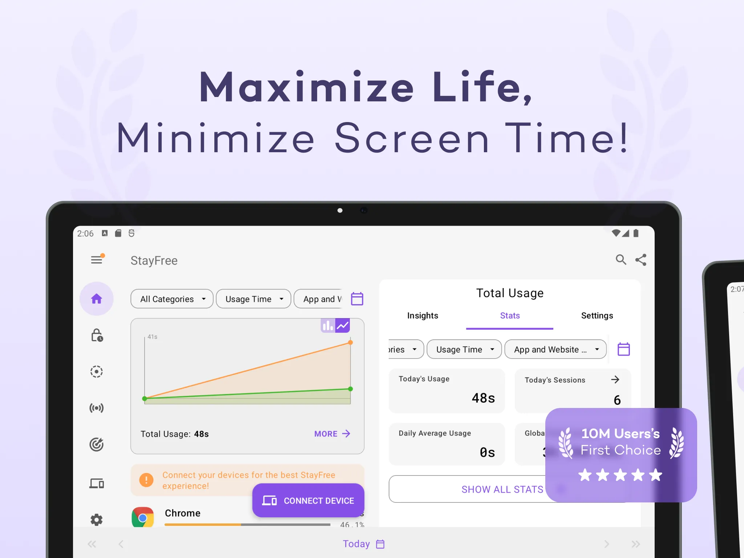The image size is (744, 558).
Task: Toggle the line chart view icon
Action: pyautogui.click(x=343, y=325)
